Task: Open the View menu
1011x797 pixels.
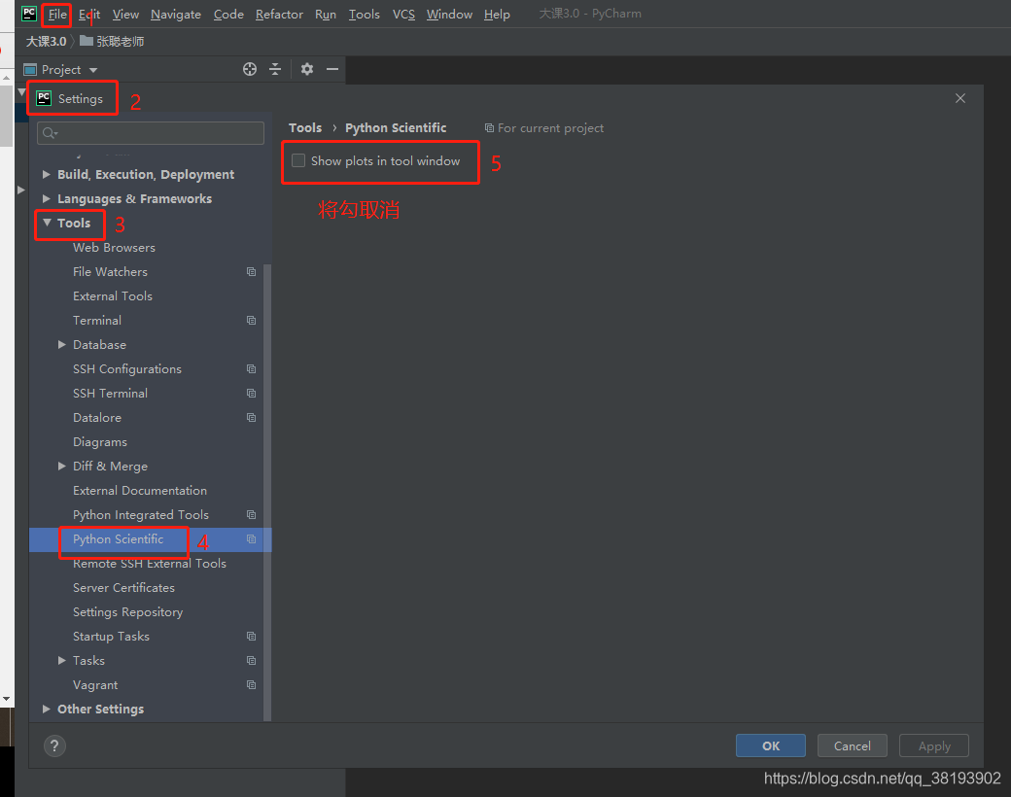Action: (x=125, y=15)
